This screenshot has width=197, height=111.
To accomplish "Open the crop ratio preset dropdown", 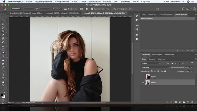I will pyautogui.click(x=17, y=9).
